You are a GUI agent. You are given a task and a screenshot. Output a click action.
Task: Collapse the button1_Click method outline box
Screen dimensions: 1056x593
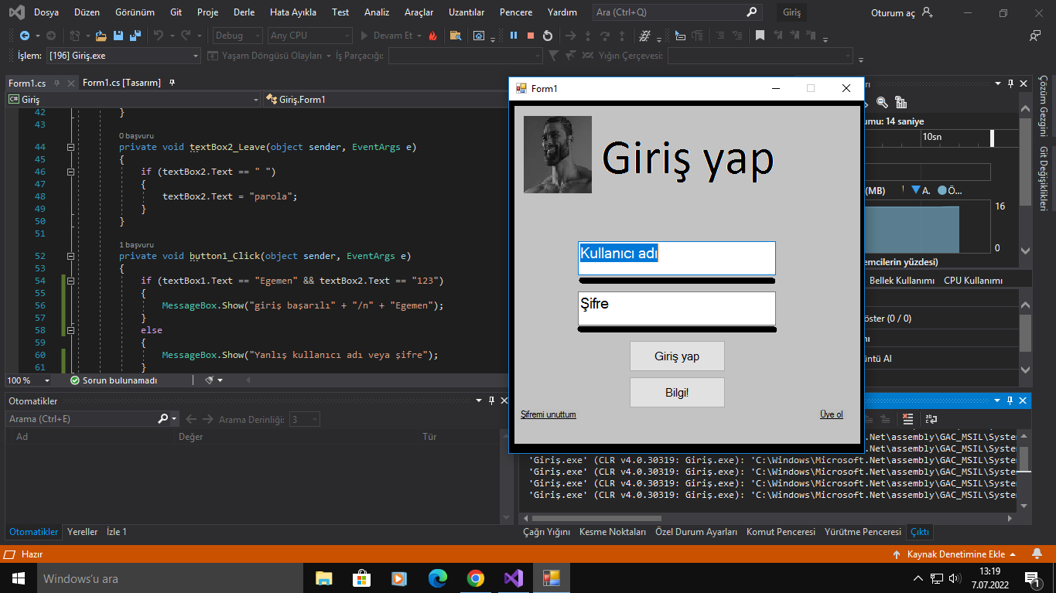pos(70,256)
